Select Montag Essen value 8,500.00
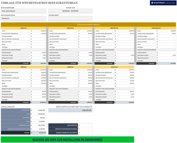This screenshot has width=177, height=143. [38, 31]
